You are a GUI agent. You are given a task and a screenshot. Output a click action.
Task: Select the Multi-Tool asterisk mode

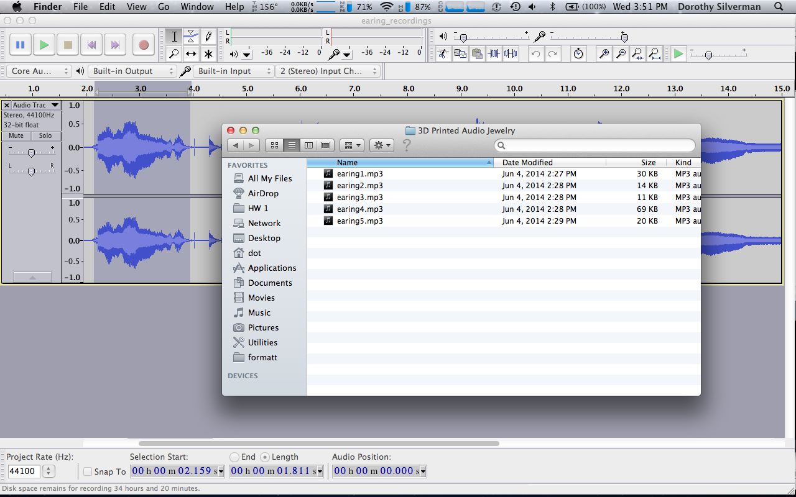208,54
